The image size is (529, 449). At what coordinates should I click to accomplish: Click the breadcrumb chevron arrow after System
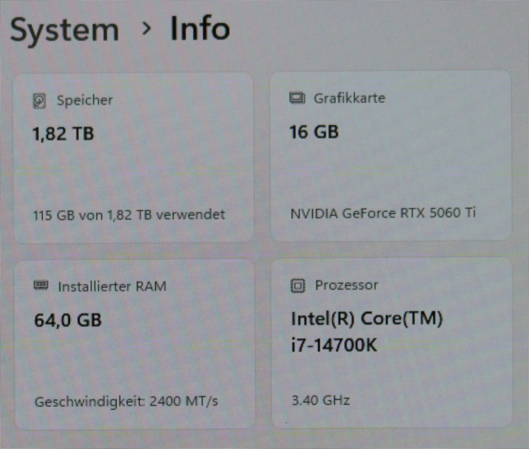pos(146,29)
